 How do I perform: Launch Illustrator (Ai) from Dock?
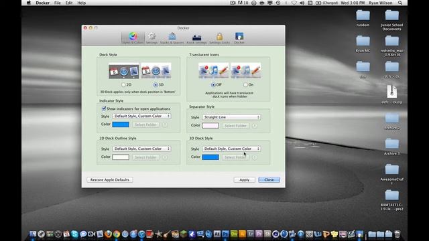(x=242, y=234)
